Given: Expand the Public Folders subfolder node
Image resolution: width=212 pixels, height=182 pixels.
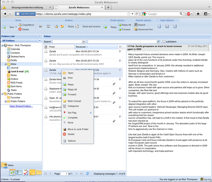Looking at the screenshot, I should 6,101.
